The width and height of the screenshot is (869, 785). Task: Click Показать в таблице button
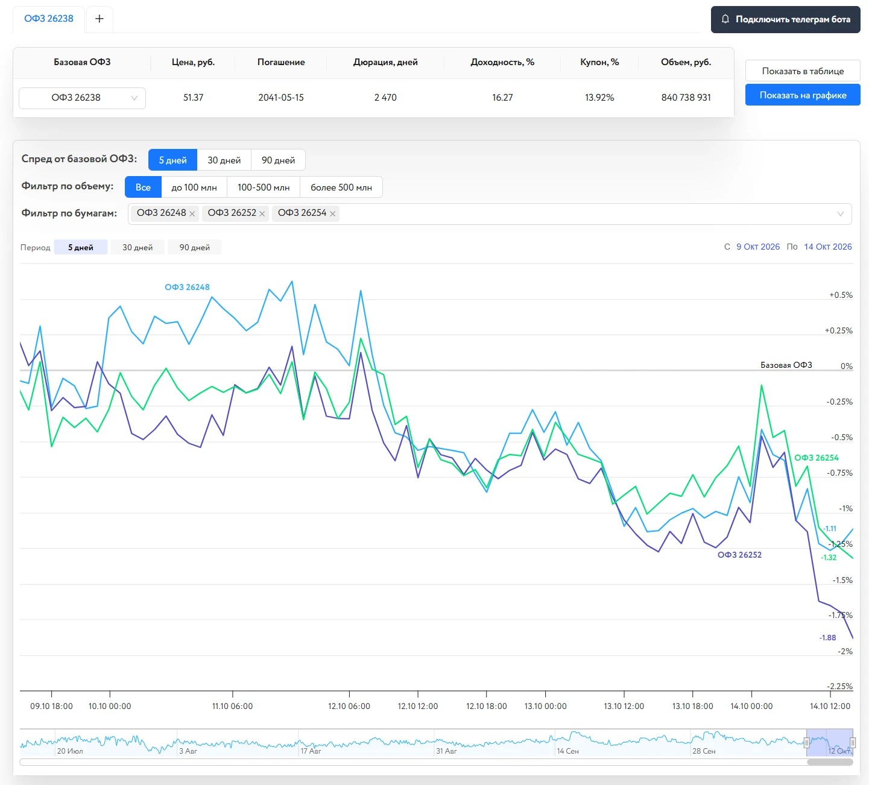point(803,71)
